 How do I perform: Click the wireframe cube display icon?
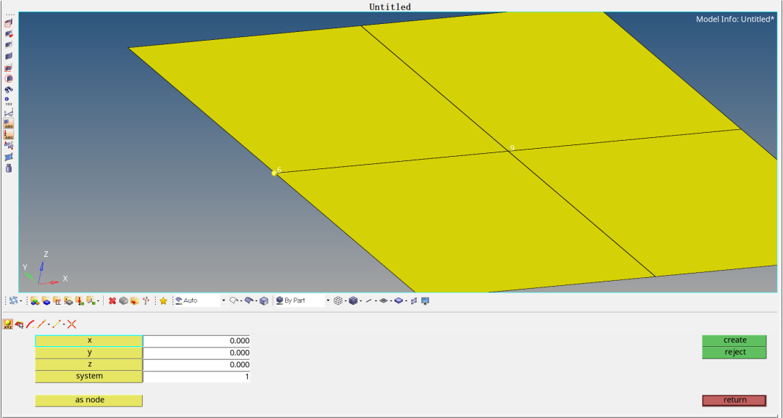338,300
